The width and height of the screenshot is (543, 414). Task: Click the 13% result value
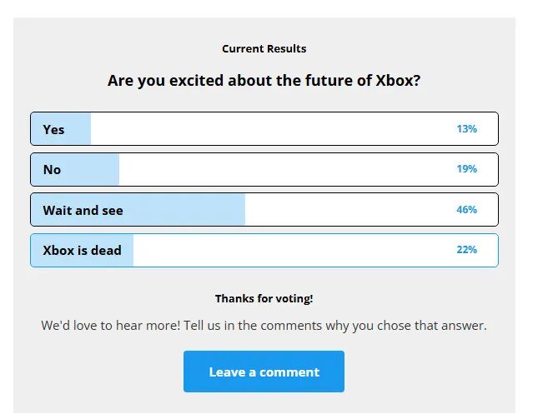point(466,129)
